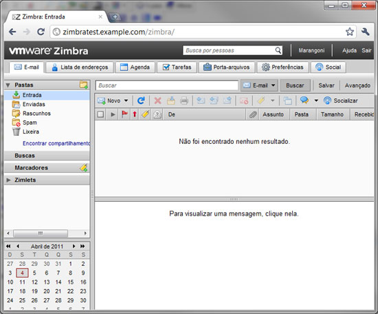Open the Encontrar compartilhamentos link

(56, 143)
